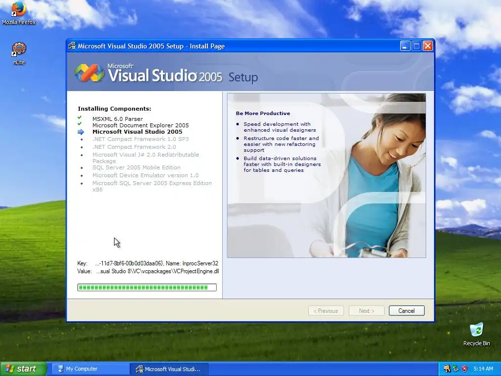Click the Key registry status line
The width and height of the screenshot is (501, 376).
[148, 263]
